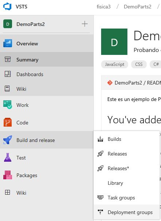The image size is (161, 221).
Task: Click the DemoParts2 breadcrumb link
Action: point(138,7)
